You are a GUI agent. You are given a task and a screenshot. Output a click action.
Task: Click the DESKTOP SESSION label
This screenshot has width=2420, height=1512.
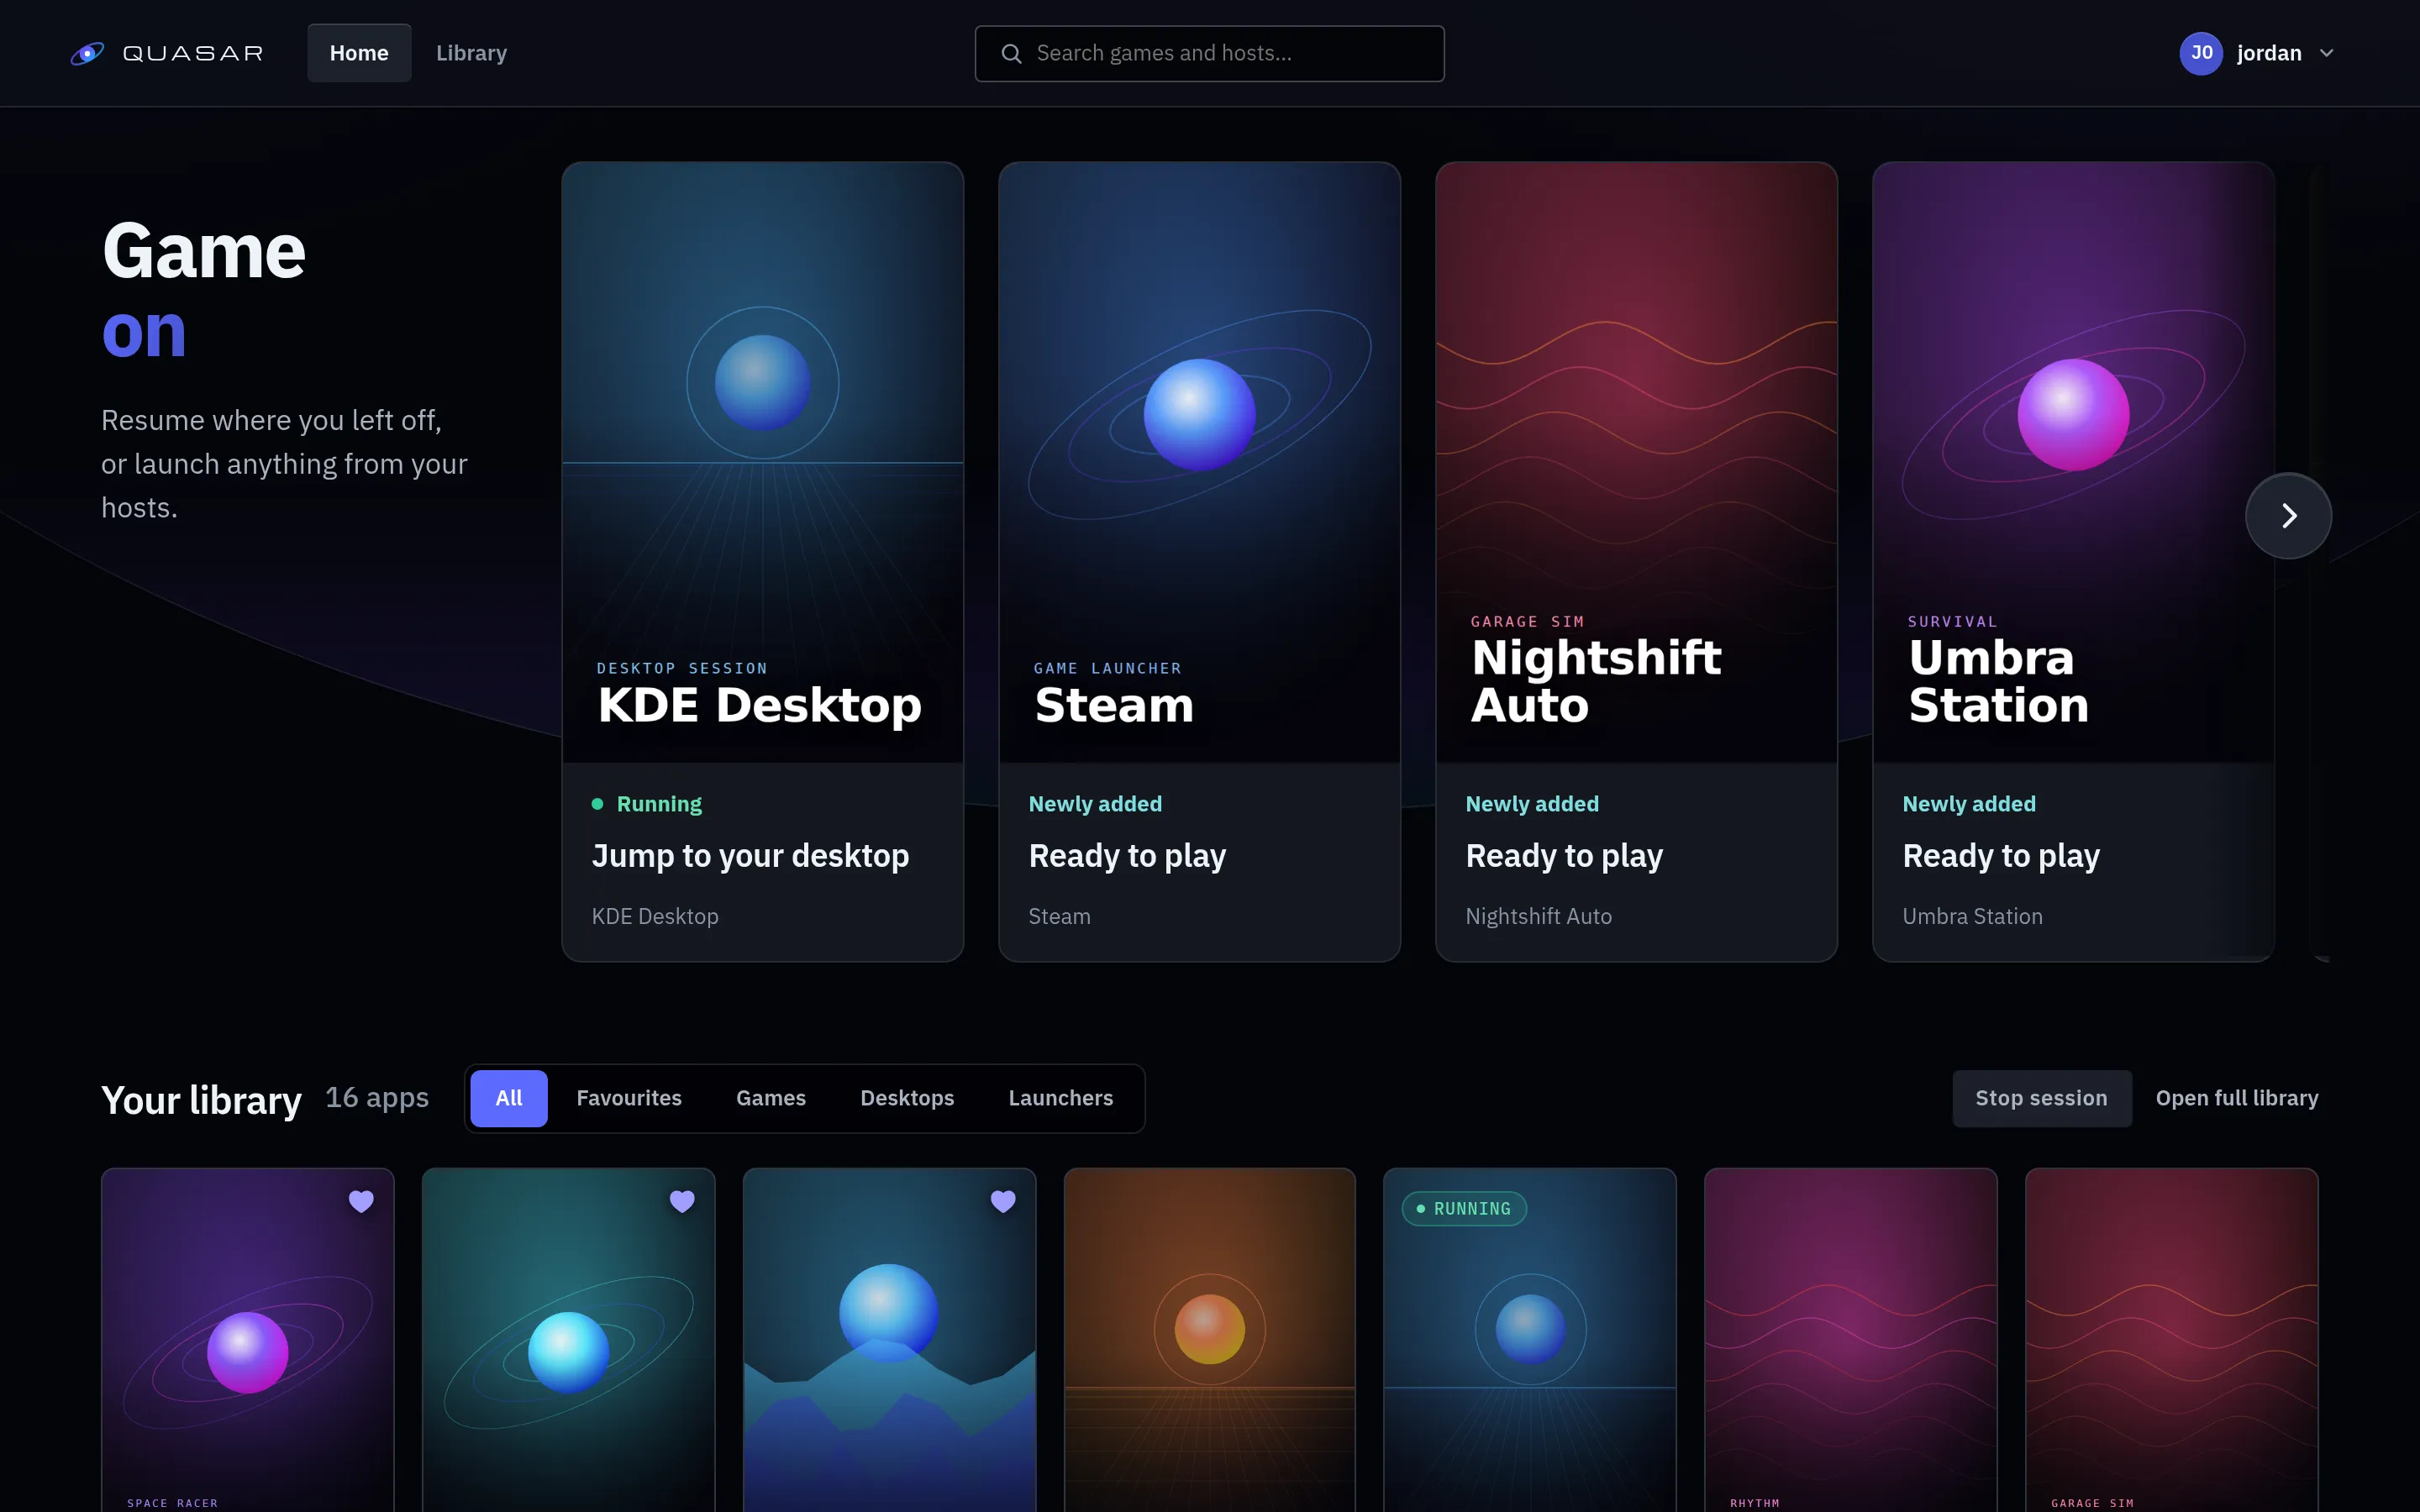pos(682,668)
